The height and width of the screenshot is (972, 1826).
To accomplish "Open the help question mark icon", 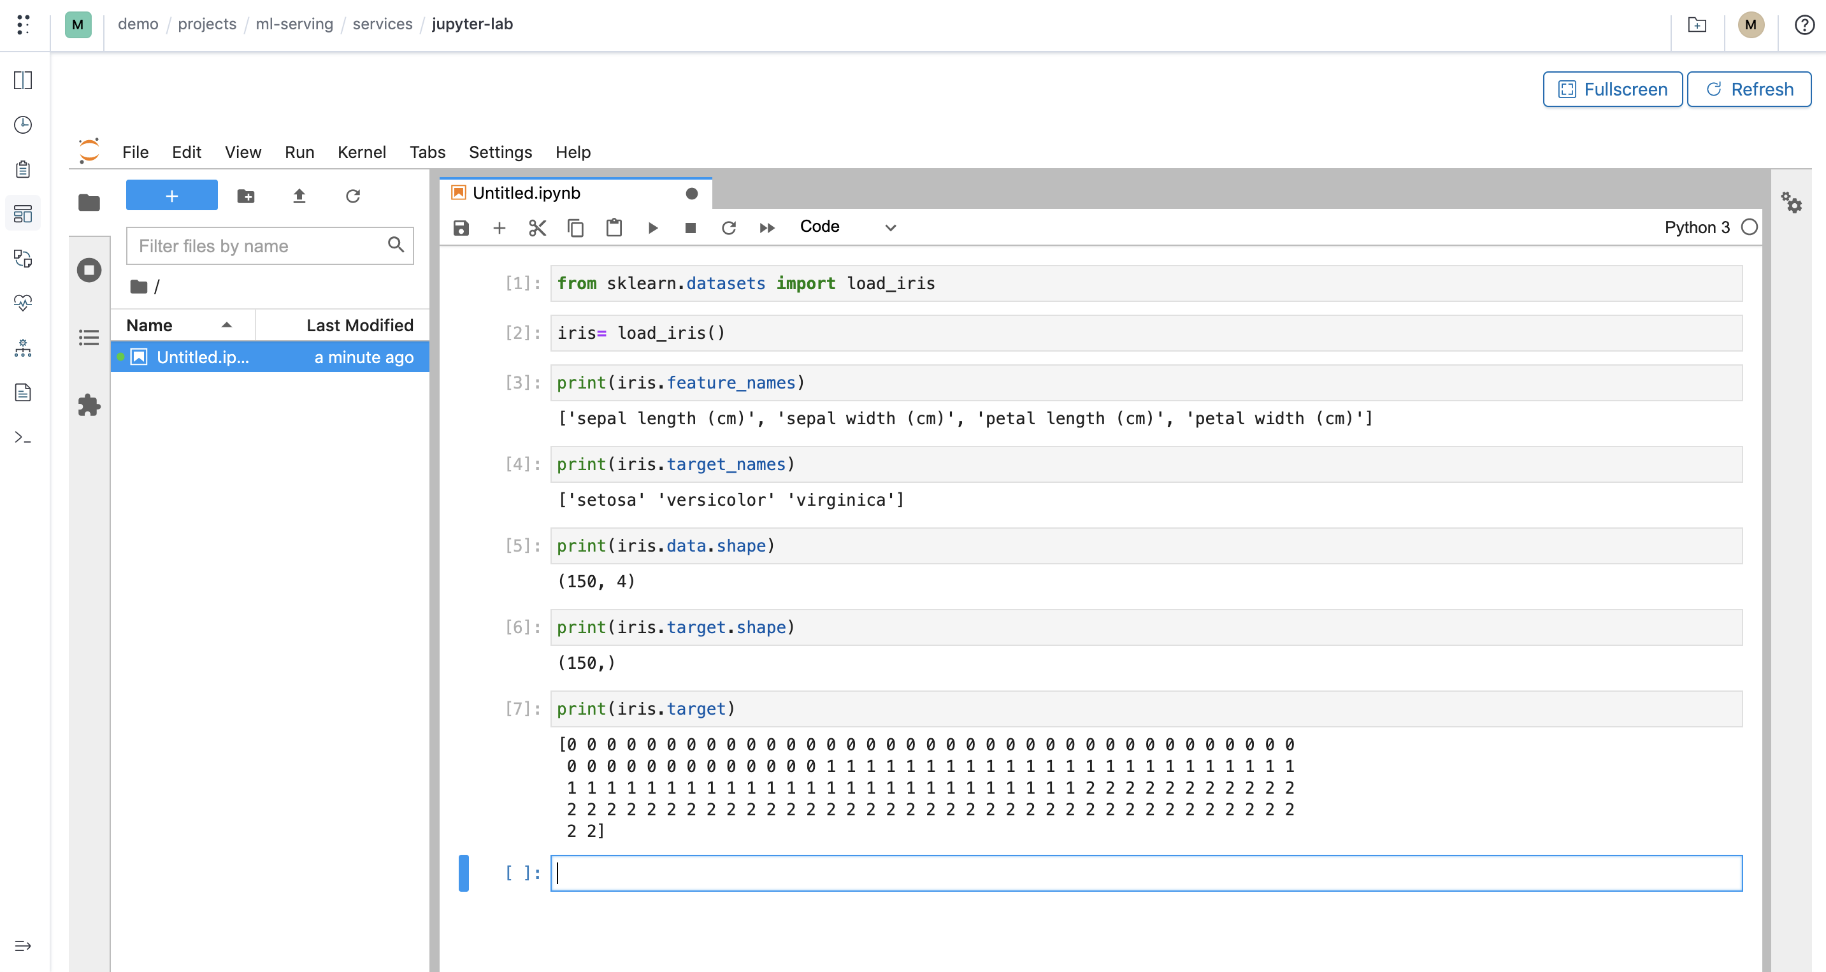I will tap(1804, 25).
